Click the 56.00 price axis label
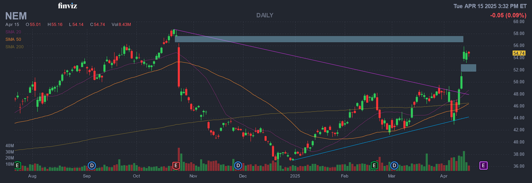Image resolution: width=532 pixels, height=183 pixels. [519, 46]
